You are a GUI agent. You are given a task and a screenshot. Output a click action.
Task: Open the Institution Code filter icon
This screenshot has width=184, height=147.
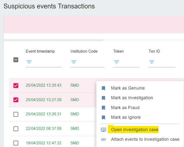(74, 62)
